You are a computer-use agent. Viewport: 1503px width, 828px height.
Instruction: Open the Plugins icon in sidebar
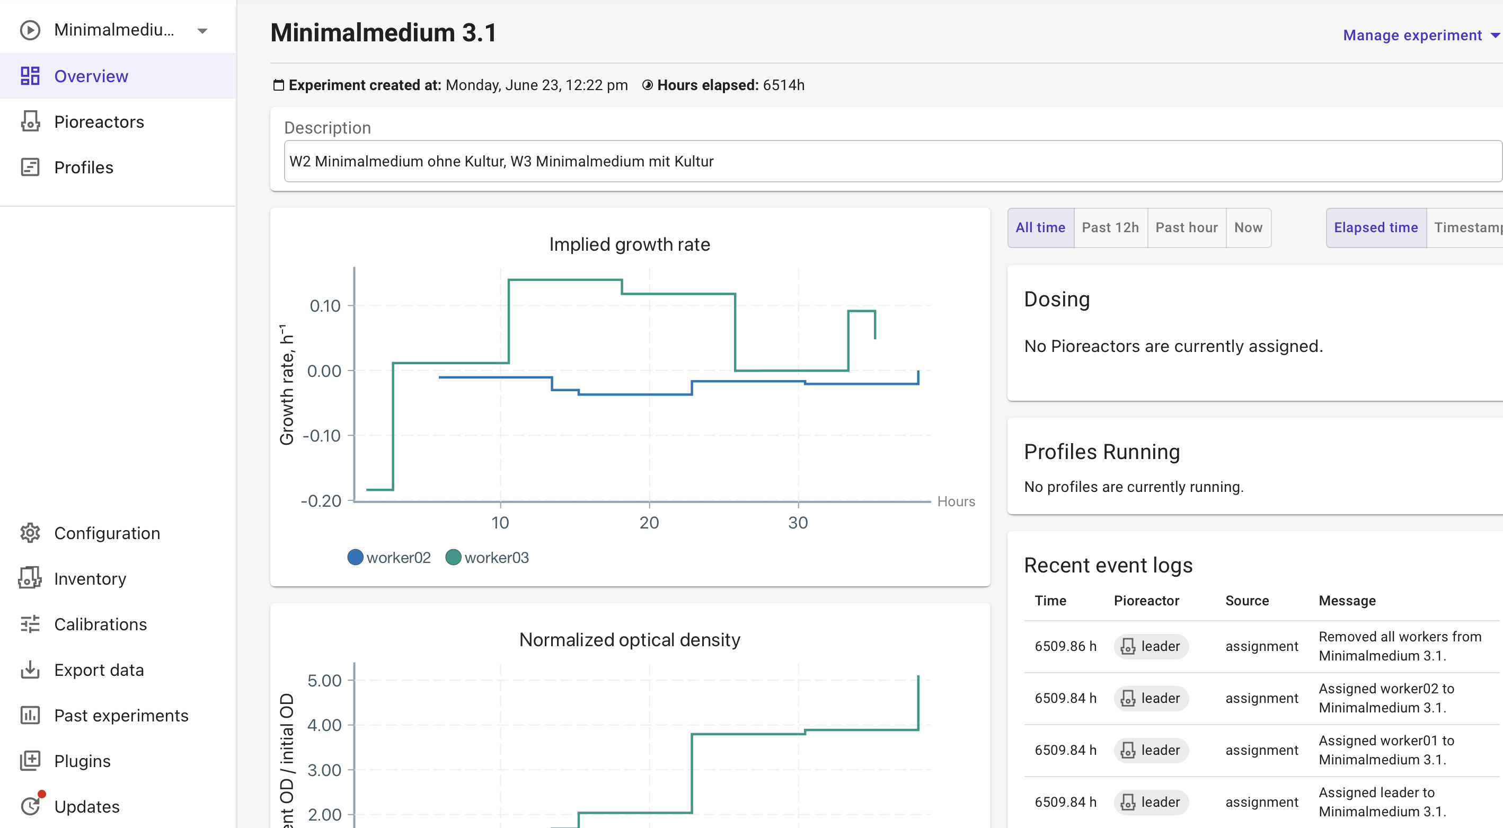pos(30,760)
